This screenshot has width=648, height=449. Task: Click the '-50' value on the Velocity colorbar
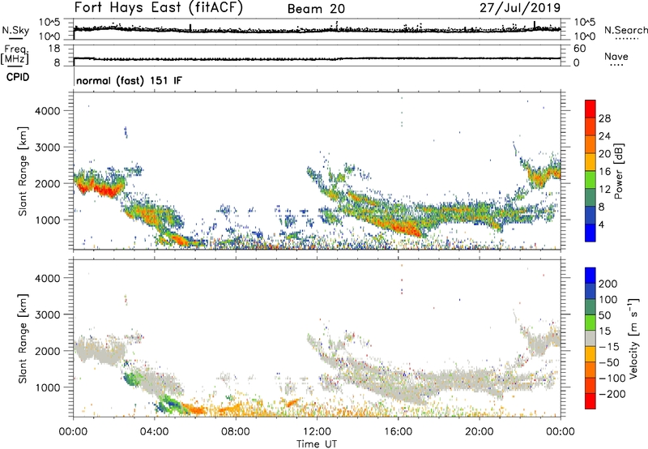tap(608, 362)
